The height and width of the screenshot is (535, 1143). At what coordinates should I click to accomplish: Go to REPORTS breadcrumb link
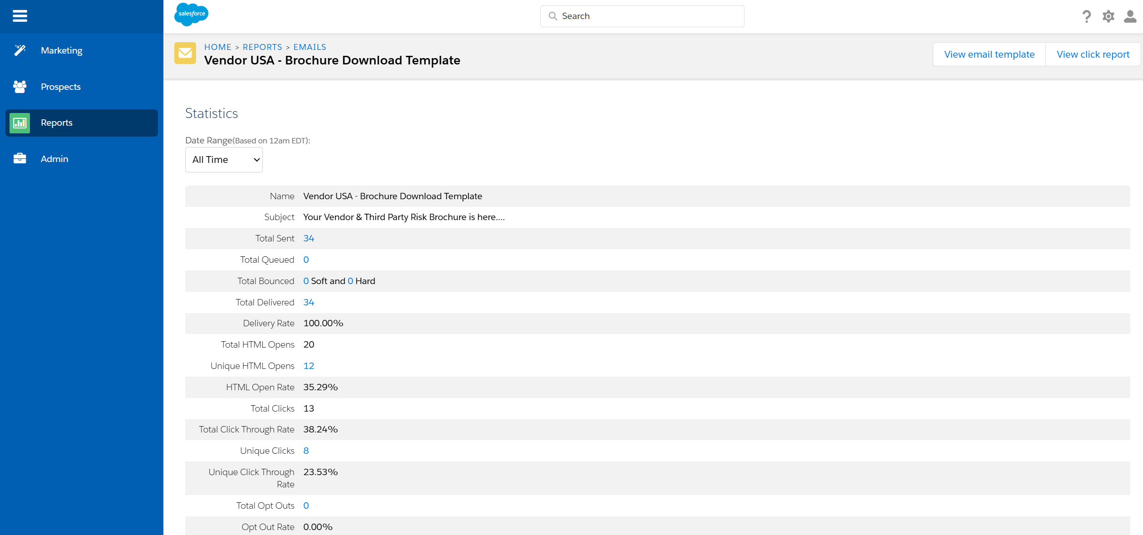point(262,47)
